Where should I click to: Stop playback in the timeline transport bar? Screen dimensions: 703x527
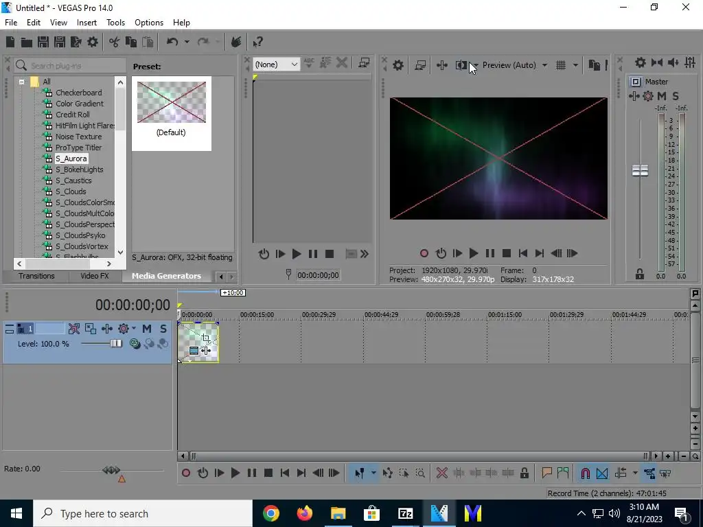[x=268, y=473]
